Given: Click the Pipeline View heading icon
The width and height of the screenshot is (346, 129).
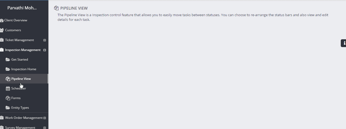Looking at the screenshot, I should [56, 8].
